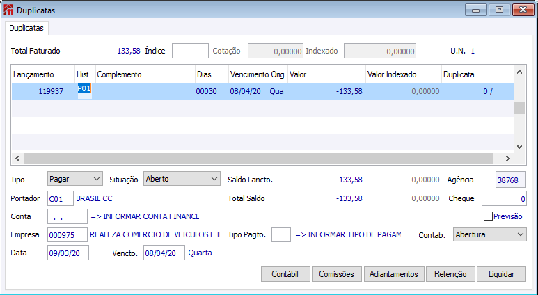Click the Agência field with 38768

click(x=511, y=180)
